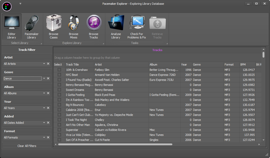Open Tasks group dialog launcher

167,44
